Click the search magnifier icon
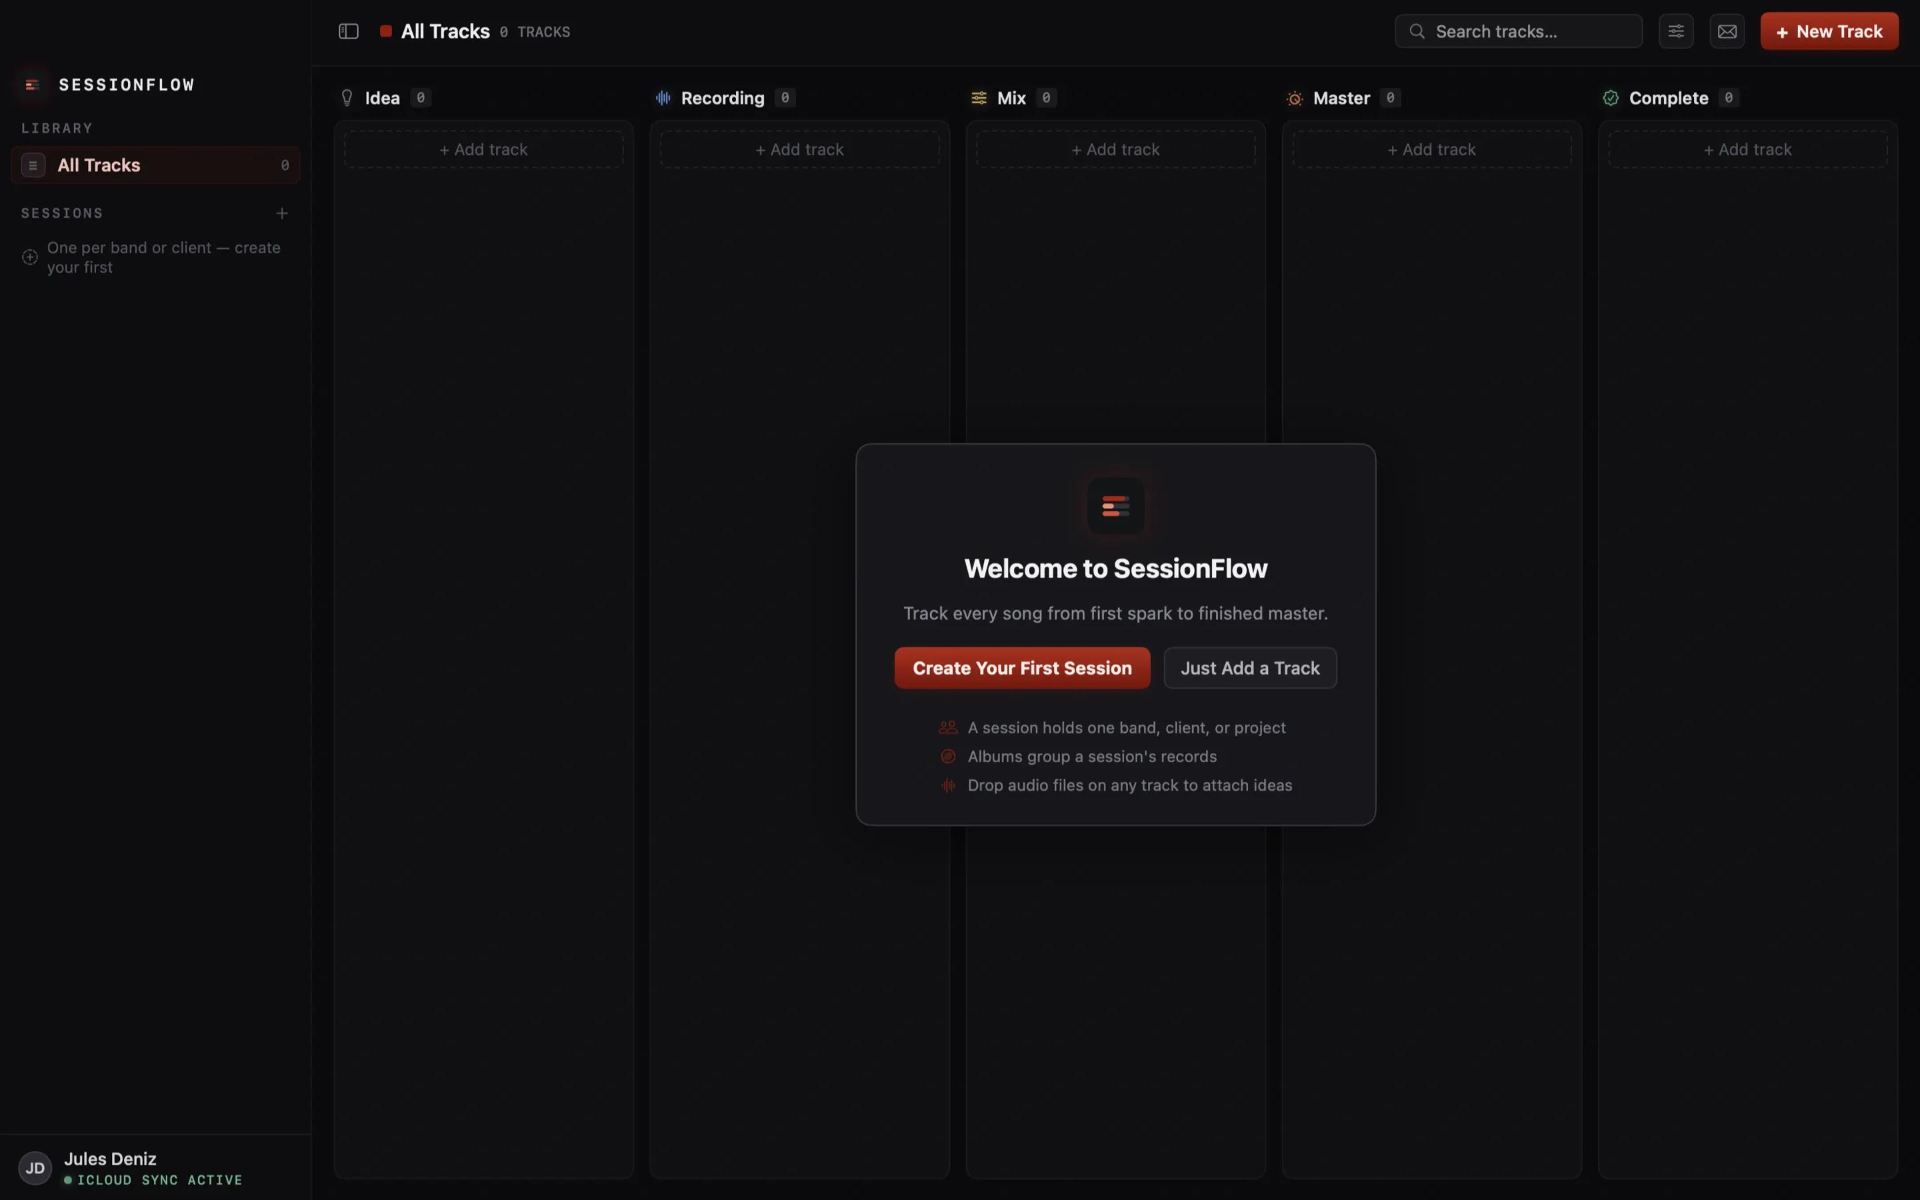The width and height of the screenshot is (1920, 1200). point(1416,31)
